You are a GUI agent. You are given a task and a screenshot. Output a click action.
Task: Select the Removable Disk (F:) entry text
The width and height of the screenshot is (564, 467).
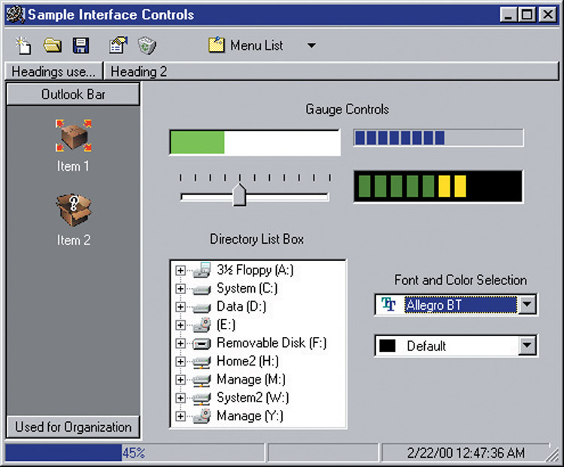click(271, 343)
